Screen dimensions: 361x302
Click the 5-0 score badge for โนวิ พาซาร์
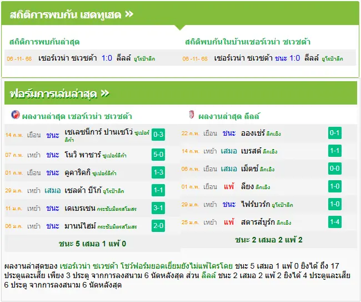point(158,154)
